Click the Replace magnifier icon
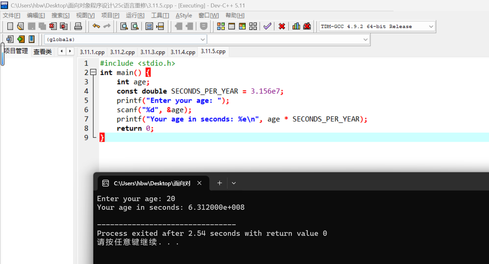 point(135,26)
